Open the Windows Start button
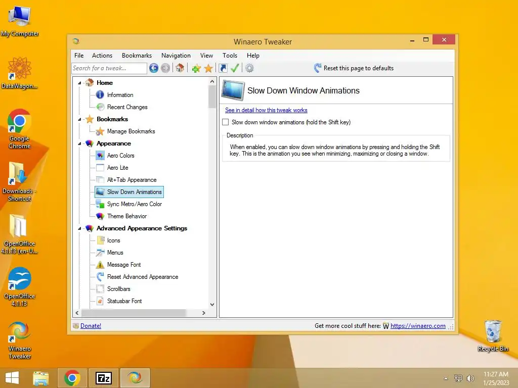The width and height of the screenshot is (518, 388). 12,378
